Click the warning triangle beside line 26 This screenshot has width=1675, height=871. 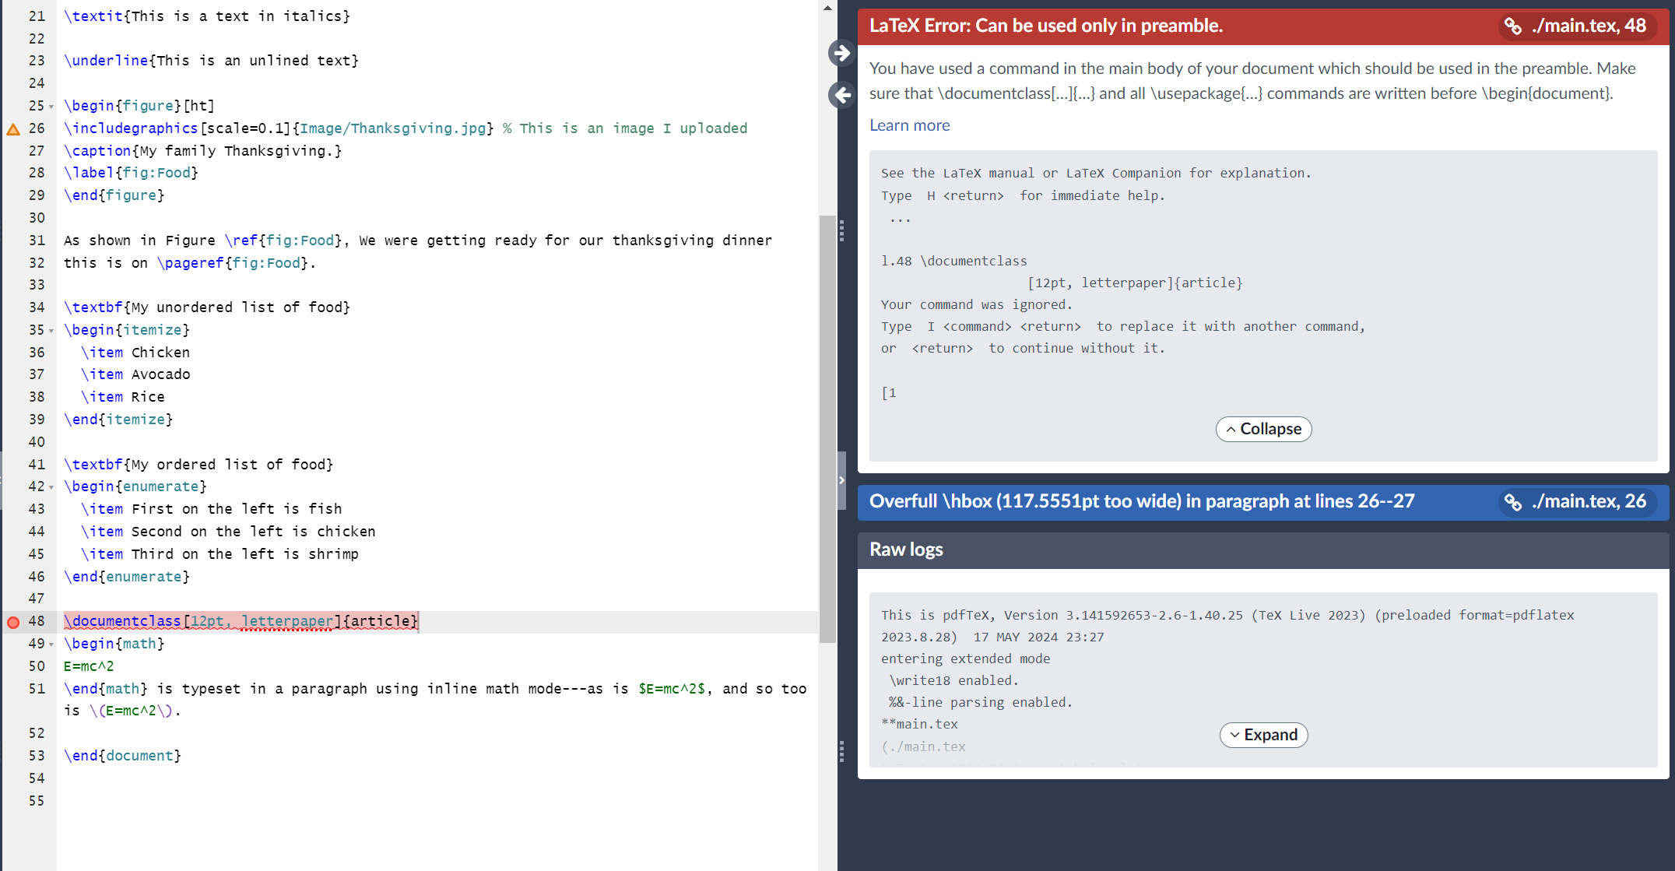pos(13,128)
